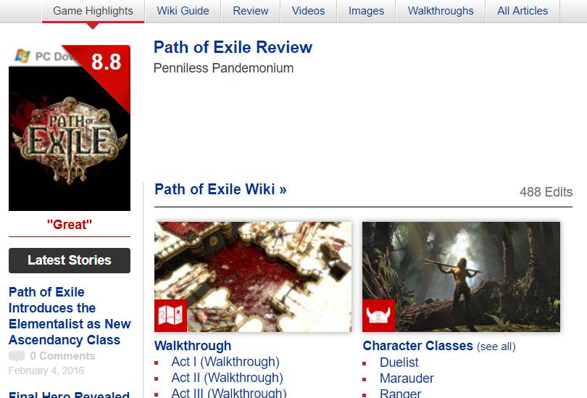The image size is (587, 398).
Task: Open the Review tab
Action: coord(251,11)
